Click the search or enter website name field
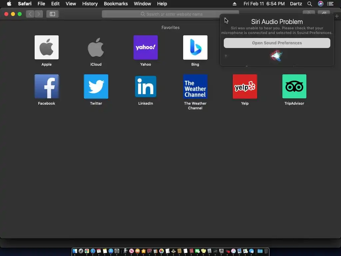 click(170, 14)
